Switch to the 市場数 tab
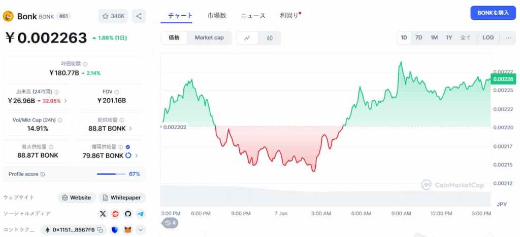Viewport: 520px width, 237px height. 217,16
